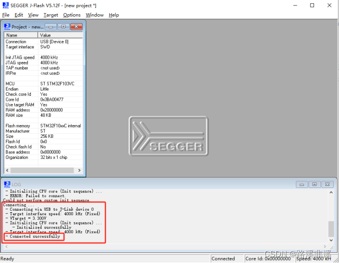
Task: Click the LOG window J-Flash icon
Action: pos(7,184)
